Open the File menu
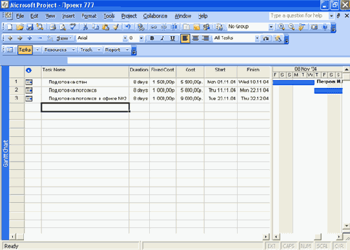 tap(20, 16)
